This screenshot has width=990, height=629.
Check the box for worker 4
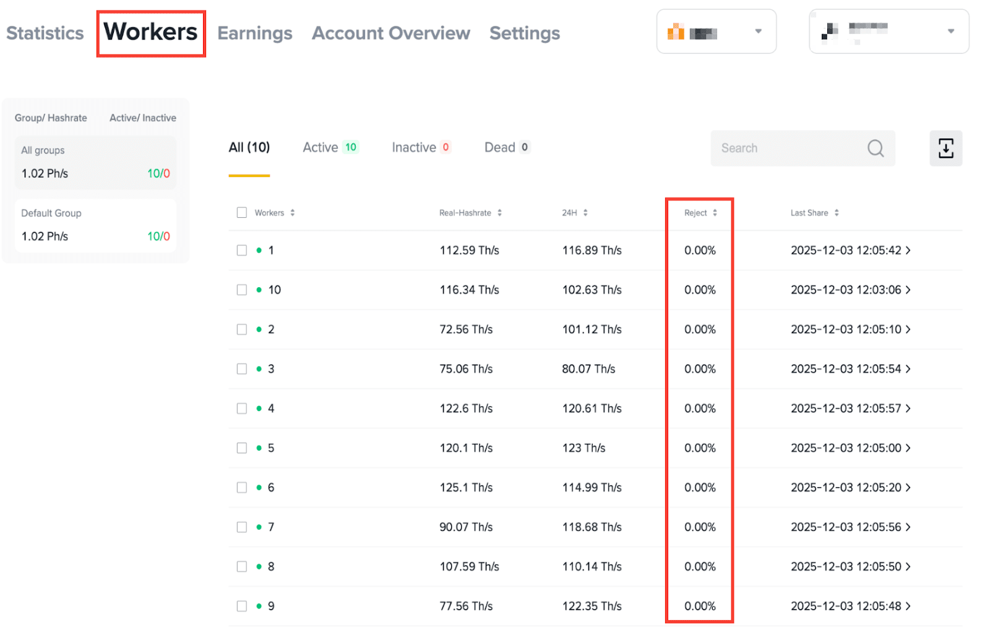click(x=242, y=409)
